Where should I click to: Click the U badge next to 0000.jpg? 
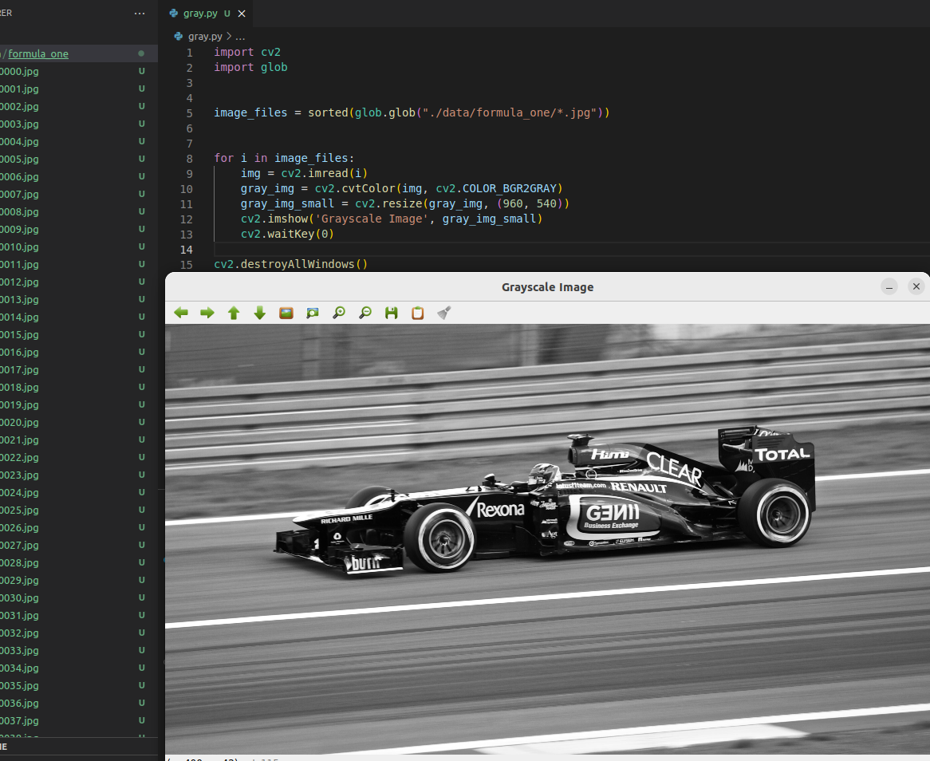(x=141, y=71)
